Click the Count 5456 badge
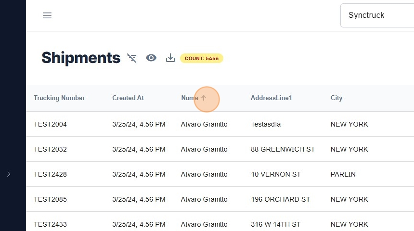The height and width of the screenshot is (231, 414). tap(201, 59)
